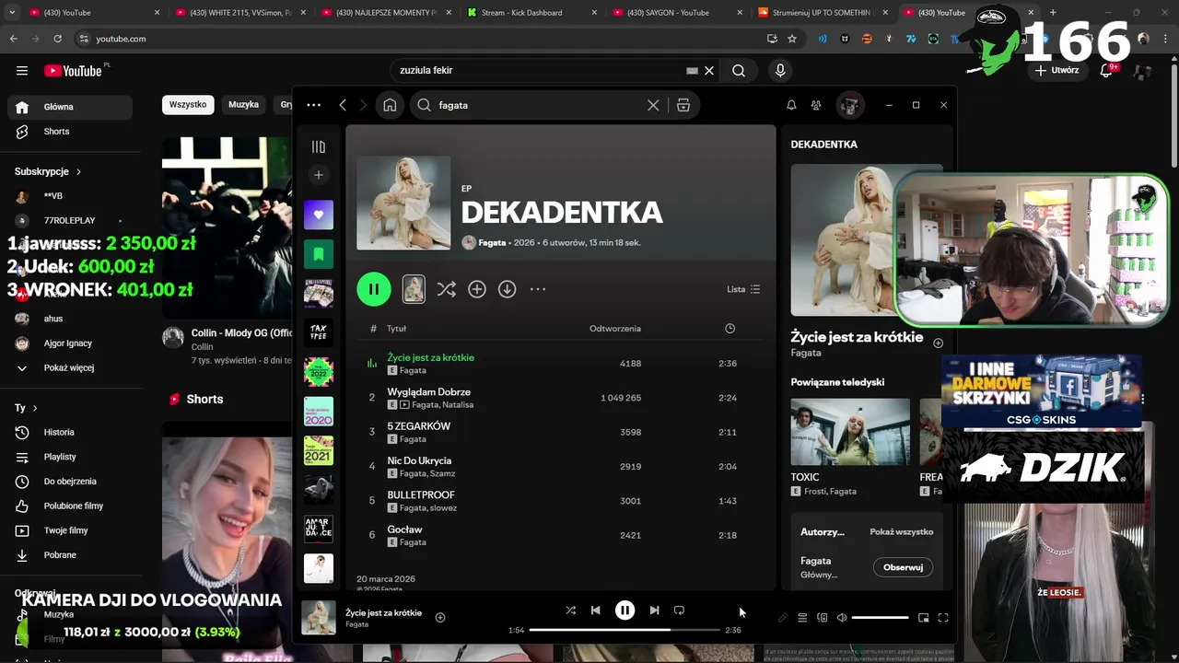
Task: Expand Subskrypcje section in YouTube sidebar
Action: tap(48, 171)
